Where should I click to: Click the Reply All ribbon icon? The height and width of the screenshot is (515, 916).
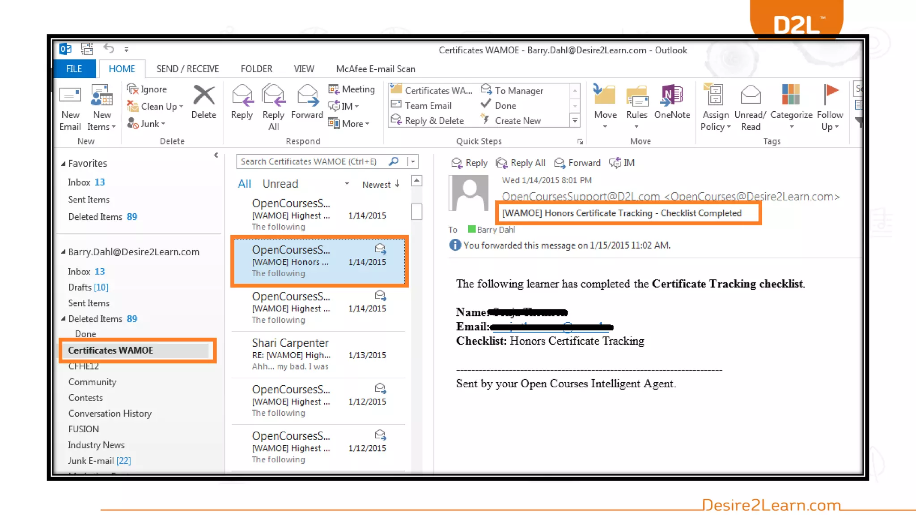273,108
